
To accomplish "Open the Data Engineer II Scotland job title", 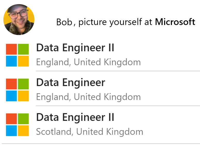I will coord(75,118).
